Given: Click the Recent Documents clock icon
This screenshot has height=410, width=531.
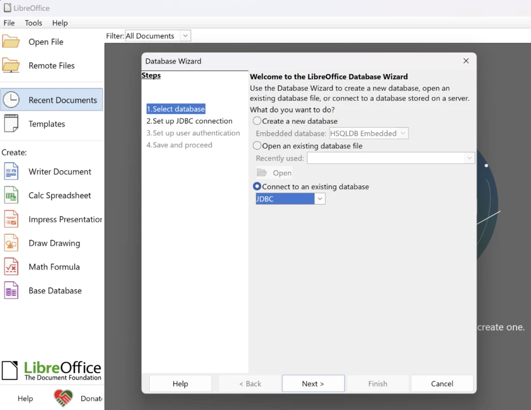Looking at the screenshot, I should click(x=11, y=100).
